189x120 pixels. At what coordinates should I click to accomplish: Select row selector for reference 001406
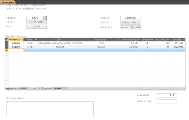tap(7, 43)
